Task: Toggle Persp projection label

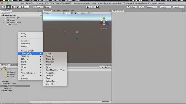Action: (104, 29)
